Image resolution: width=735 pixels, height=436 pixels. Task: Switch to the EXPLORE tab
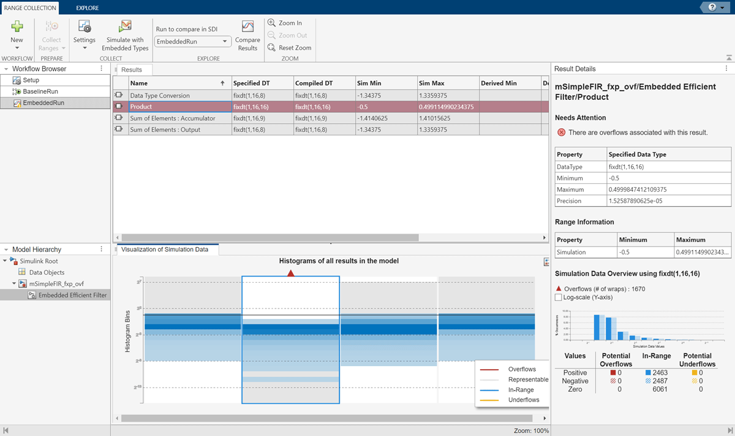88,8
